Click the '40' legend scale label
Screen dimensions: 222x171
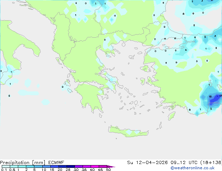click(x=92, y=170)
